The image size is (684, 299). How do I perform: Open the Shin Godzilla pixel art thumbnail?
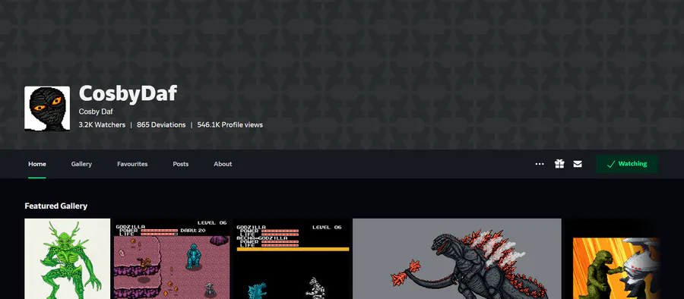457,259
